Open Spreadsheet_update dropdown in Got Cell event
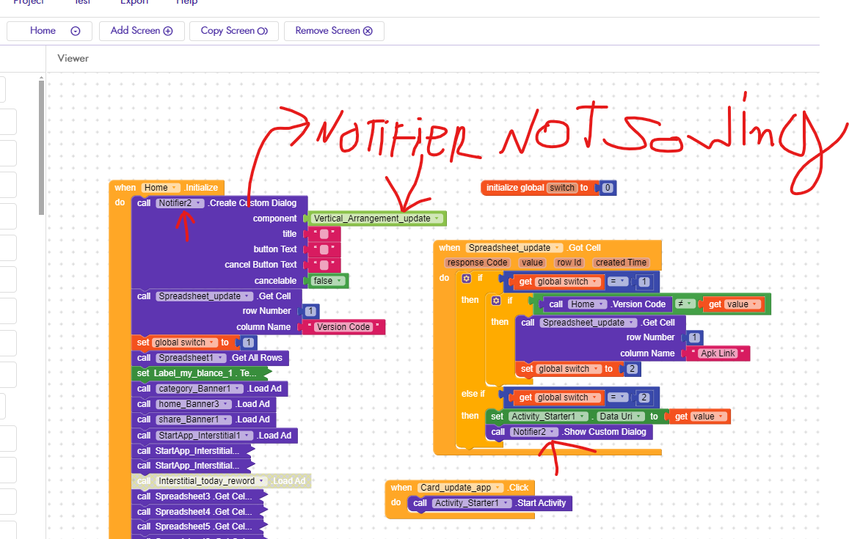The height and width of the screenshot is (539, 849). pos(514,248)
